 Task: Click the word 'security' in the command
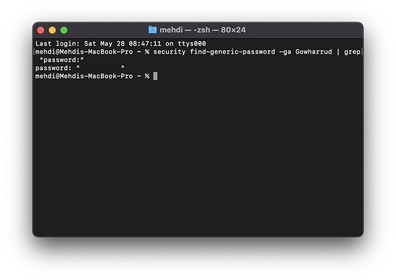click(169, 52)
